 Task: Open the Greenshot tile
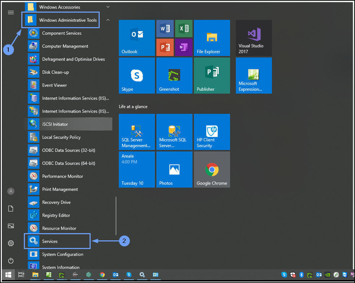click(174, 76)
